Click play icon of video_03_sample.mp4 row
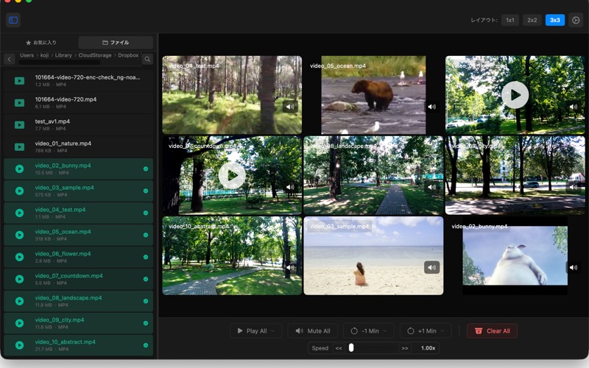Screen dimensions: 589x368 pyautogui.click(x=20, y=191)
